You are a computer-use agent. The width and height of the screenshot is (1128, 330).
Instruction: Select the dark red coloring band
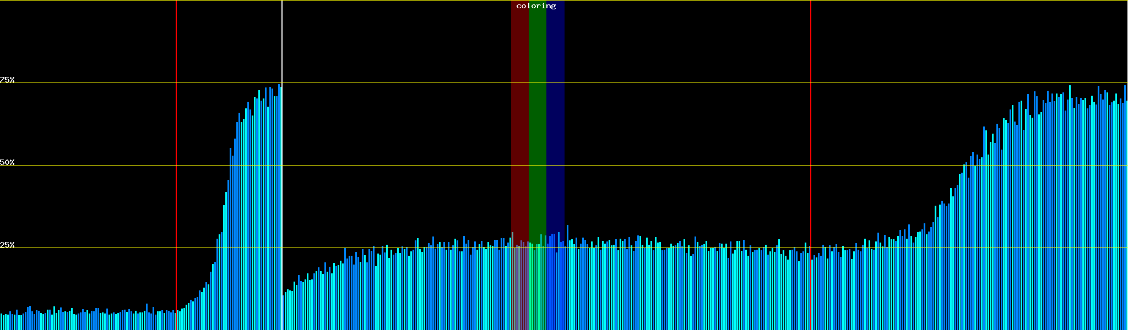[519, 110]
